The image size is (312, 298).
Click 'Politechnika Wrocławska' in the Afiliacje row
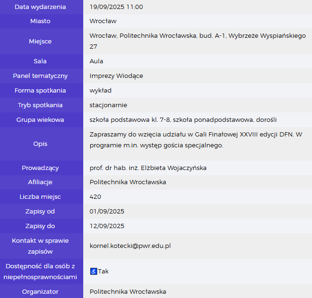coord(128,182)
